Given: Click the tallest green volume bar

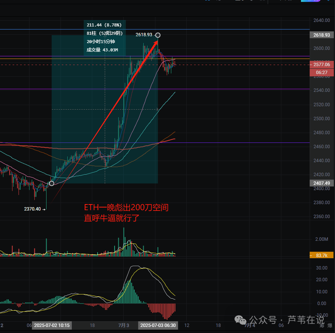Looking at the screenshot, I should tap(123, 242).
